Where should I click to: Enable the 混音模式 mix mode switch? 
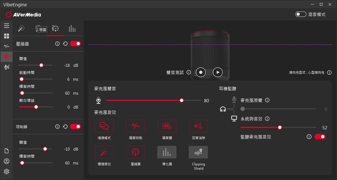[x=300, y=14]
